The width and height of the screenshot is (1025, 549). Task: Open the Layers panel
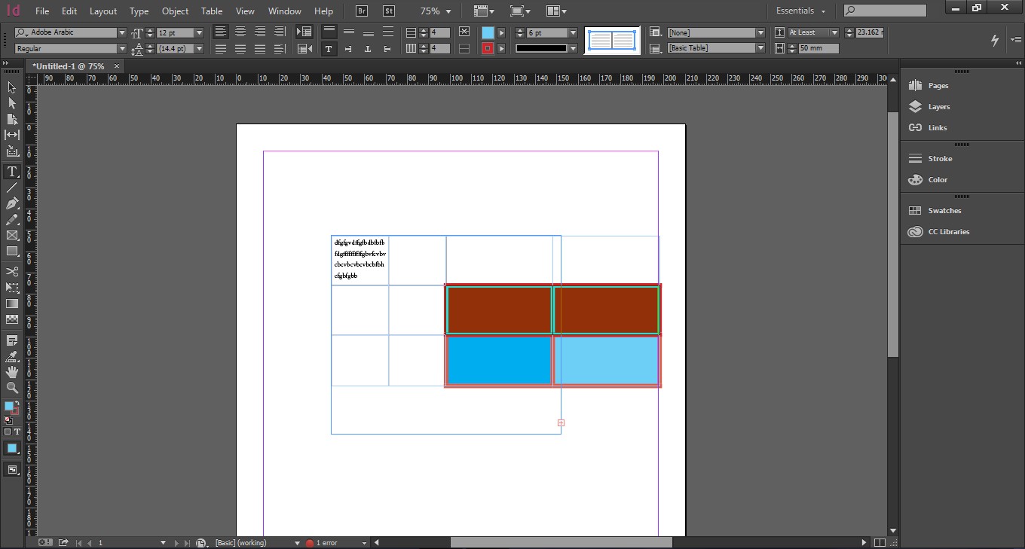[x=939, y=107]
